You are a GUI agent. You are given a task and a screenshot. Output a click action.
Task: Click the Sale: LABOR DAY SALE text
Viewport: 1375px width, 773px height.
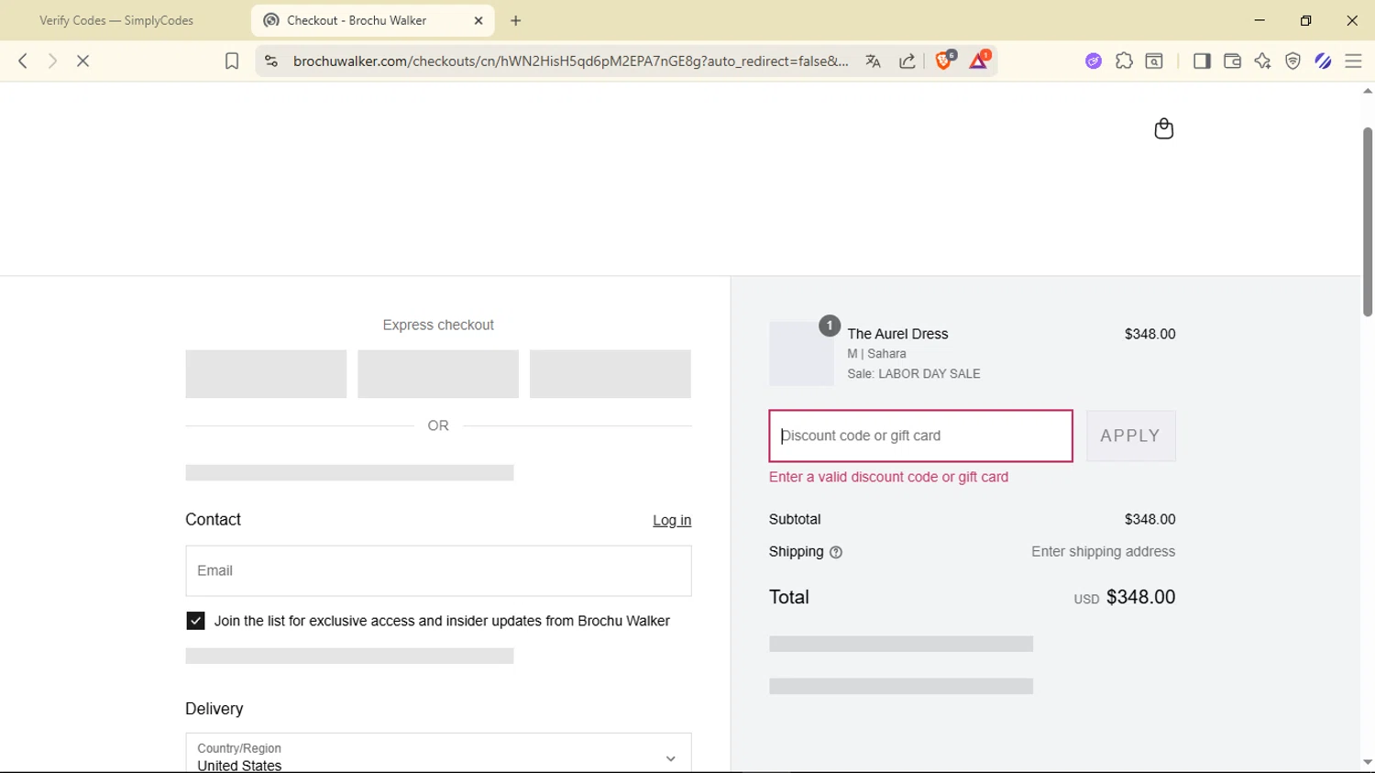pos(914,374)
